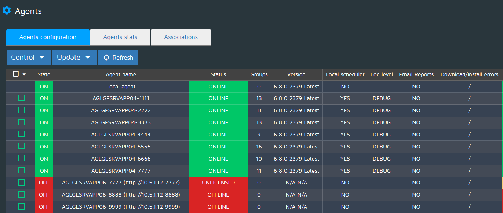Open the Control dropdown menu
Image resolution: width=503 pixels, height=213 pixels.
click(x=29, y=58)
